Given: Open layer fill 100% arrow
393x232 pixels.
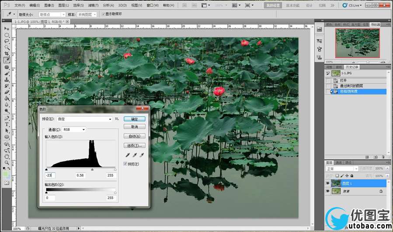Looking at the screenshot, I should [x=387, y=176].
